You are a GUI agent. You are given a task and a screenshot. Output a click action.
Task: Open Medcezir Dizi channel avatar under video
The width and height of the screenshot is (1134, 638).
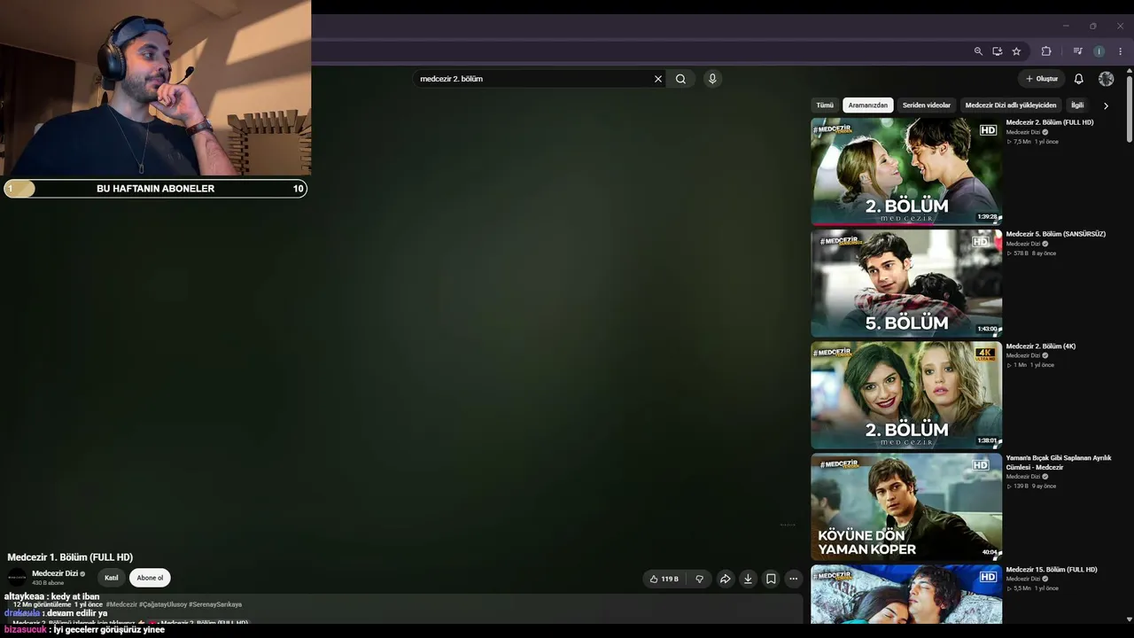click(17, 578)
